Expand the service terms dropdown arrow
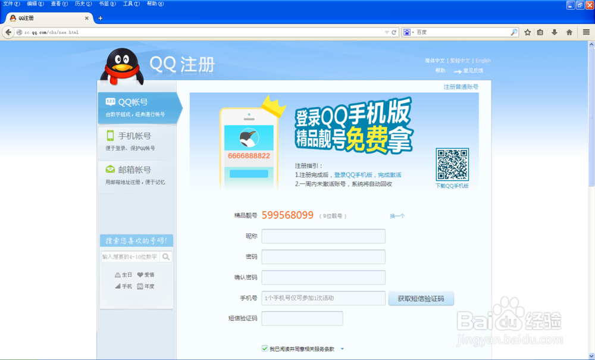Screen dimensions: 595x360 pos(342,349)
